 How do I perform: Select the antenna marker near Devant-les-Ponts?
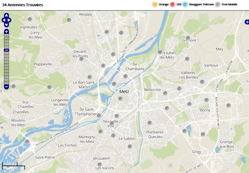81,59
